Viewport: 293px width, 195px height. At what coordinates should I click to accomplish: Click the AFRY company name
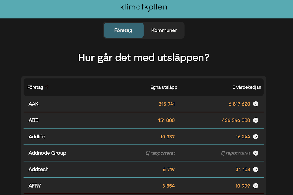35,186
